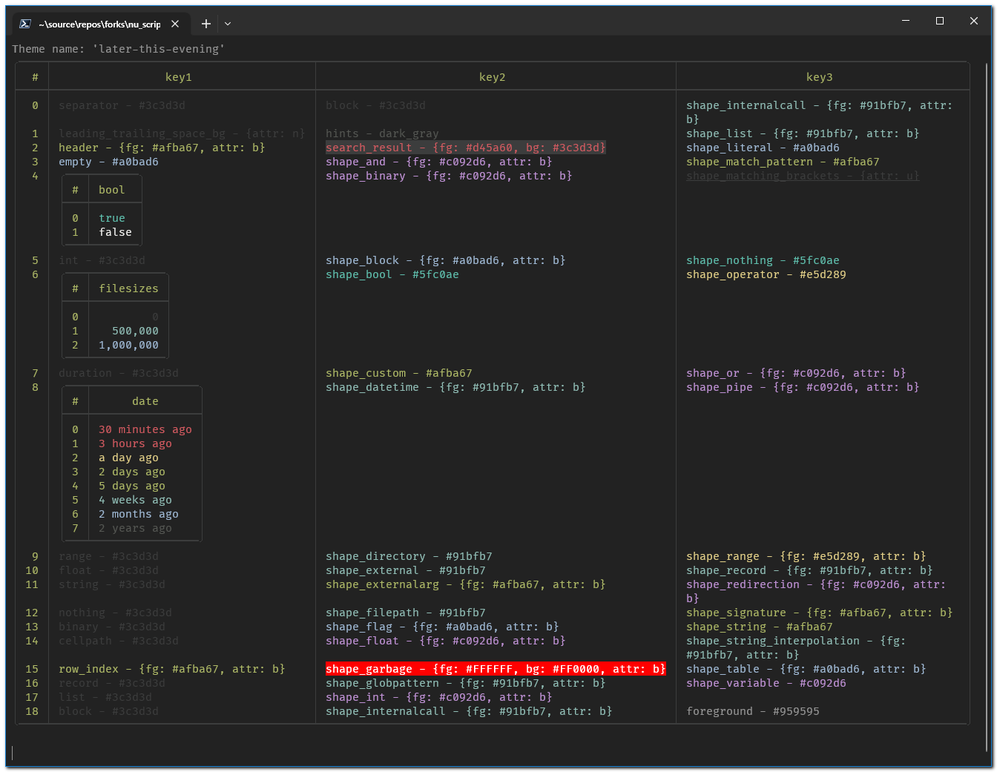The image size is (997, 772).
Task: Click the shape_table entry
Action: point(806,669)
